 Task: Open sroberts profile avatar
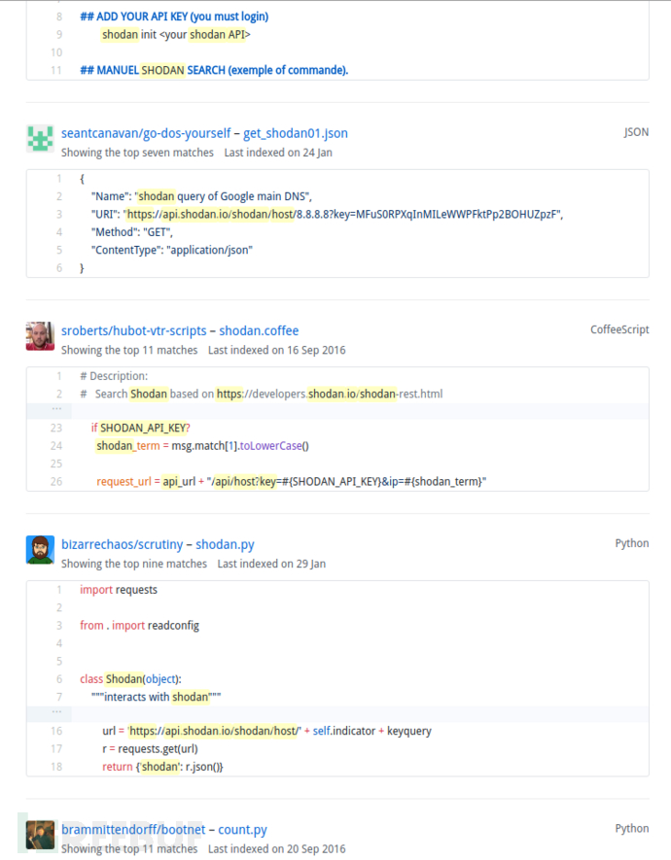[x=40, y=335]
